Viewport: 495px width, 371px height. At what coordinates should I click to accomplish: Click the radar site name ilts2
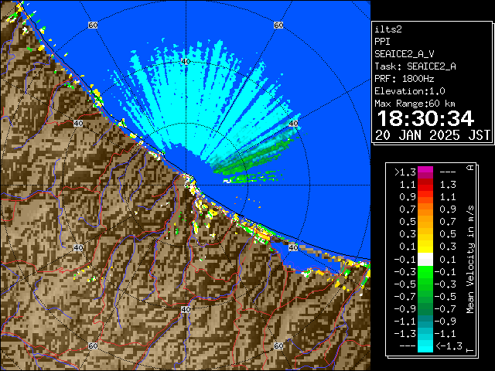[388, 29]
